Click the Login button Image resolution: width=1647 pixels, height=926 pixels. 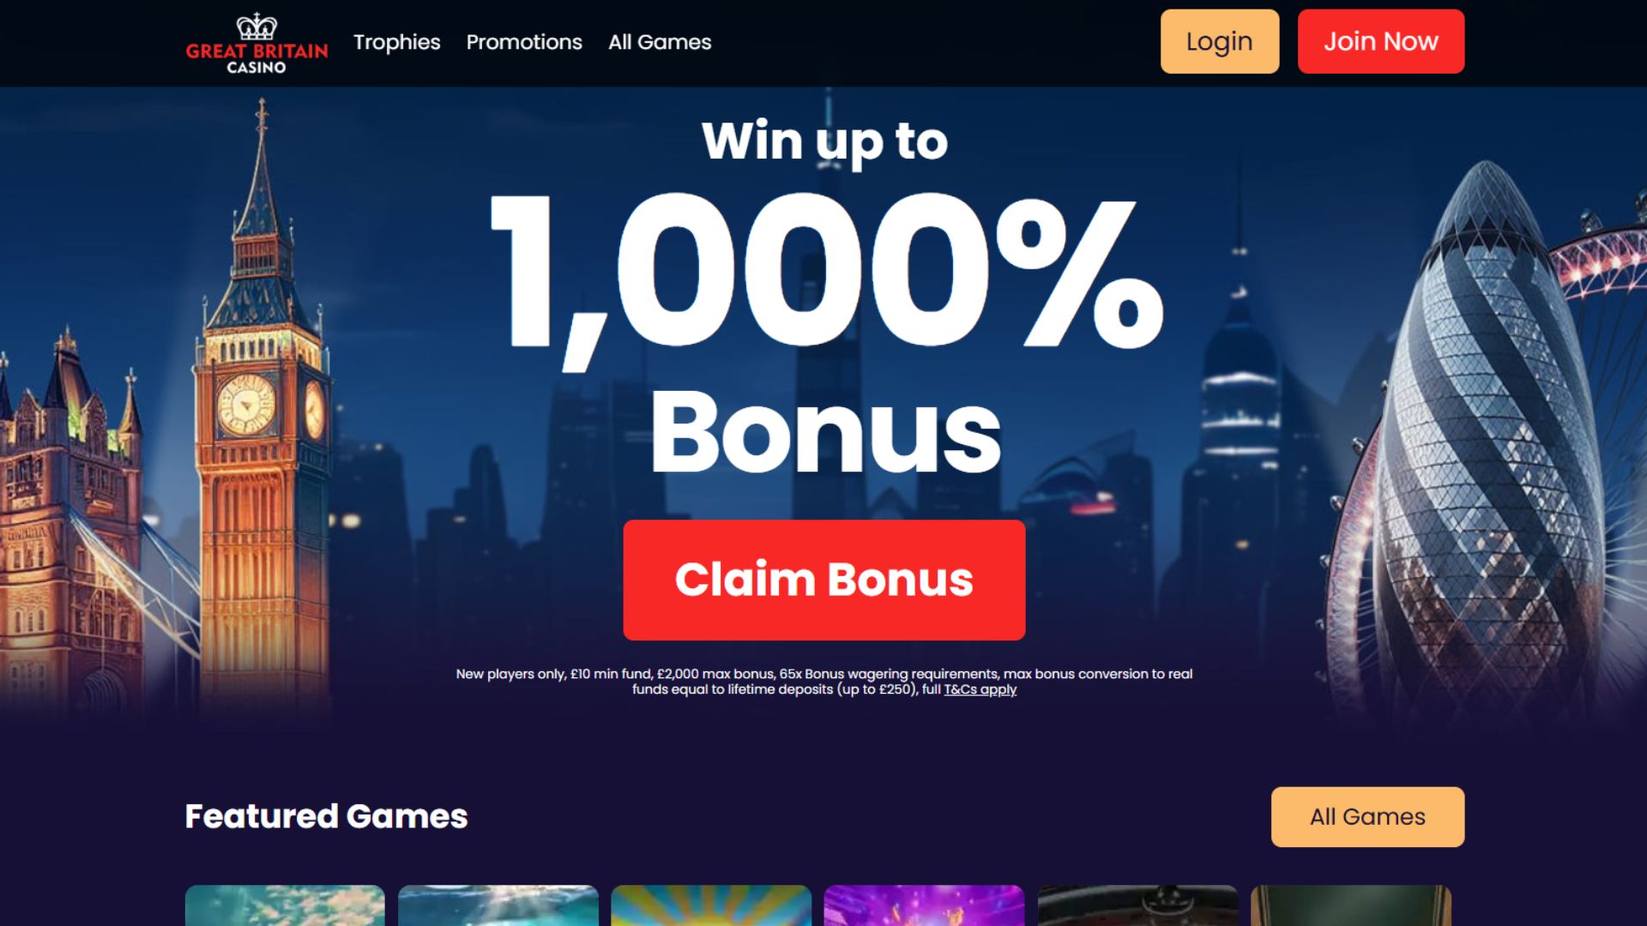click(x=1219, y=41)
